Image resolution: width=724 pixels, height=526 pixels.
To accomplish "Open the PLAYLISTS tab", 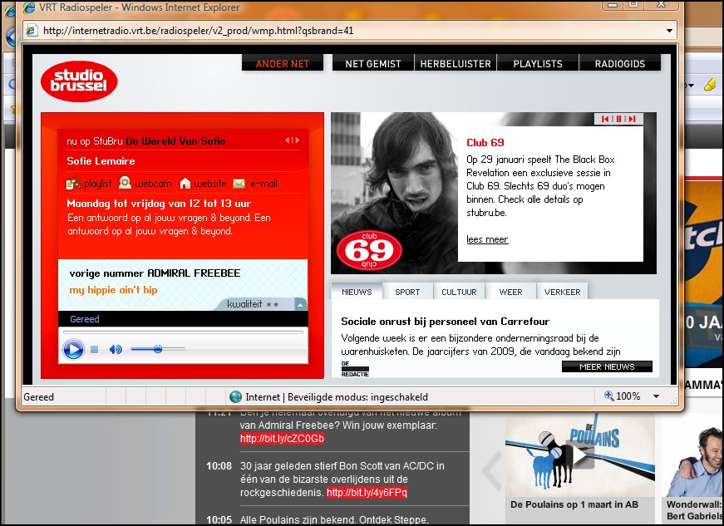I will (x=538, y=63).
